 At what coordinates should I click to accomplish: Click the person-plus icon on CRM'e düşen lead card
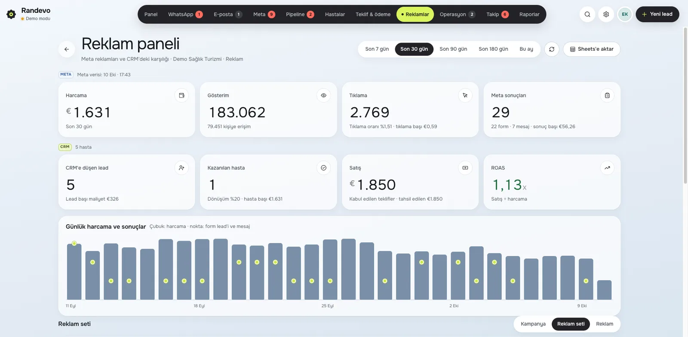click(181, 168)
